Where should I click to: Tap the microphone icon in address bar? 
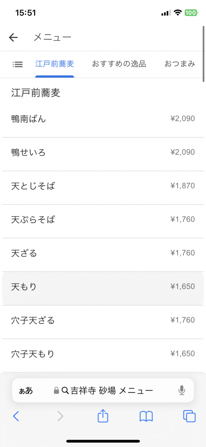tap(182, 390)
